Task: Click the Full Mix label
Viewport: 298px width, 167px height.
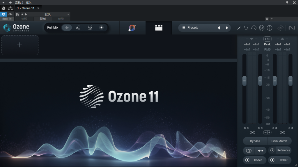Action: [53, 28]
